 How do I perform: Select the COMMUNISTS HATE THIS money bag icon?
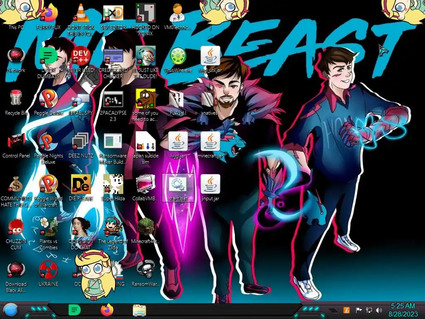coord(16,184)
